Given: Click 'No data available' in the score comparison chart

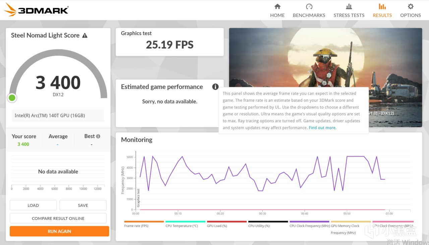Looking at the screenshot, I should click(58, 172).
